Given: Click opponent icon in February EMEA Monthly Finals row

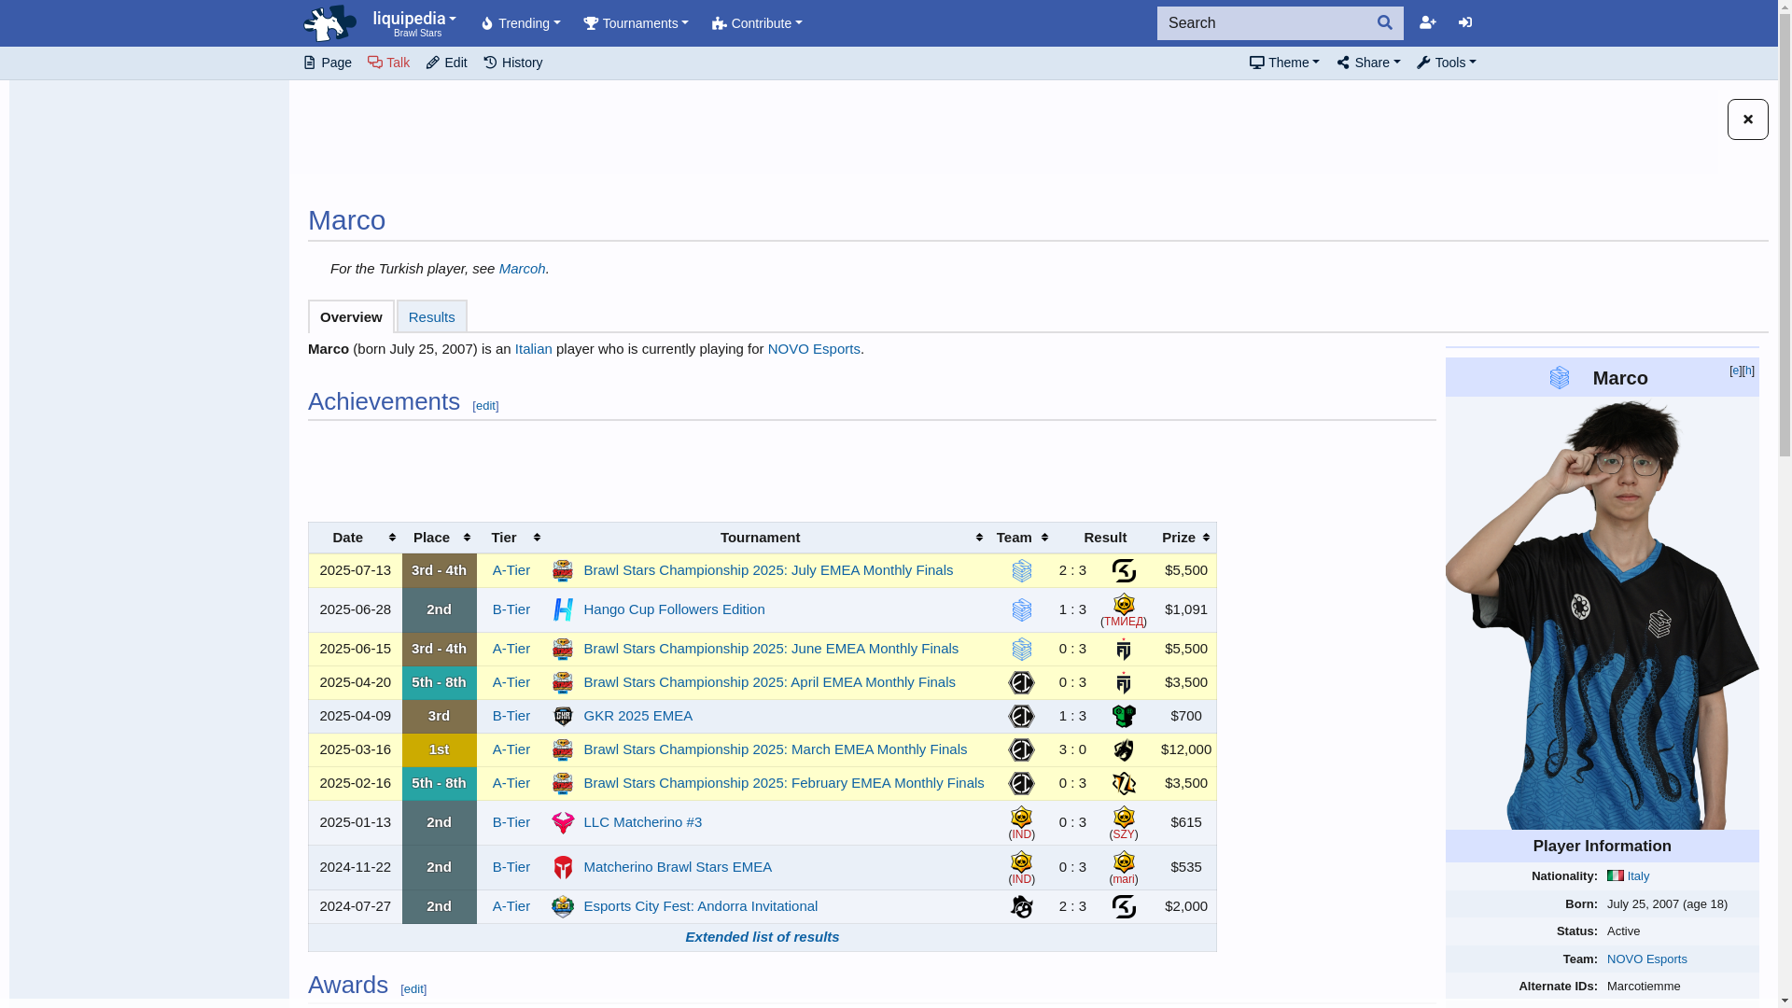Looking at the screenshot, I should click(x=1124, y=783).
